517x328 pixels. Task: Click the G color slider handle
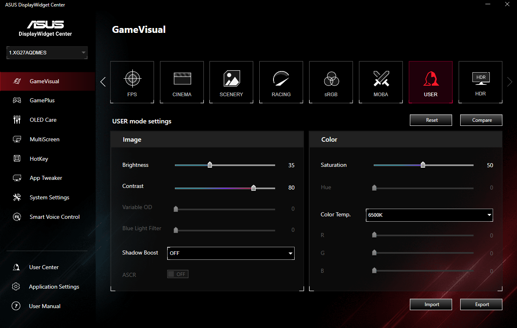click(x=374, y=252)
